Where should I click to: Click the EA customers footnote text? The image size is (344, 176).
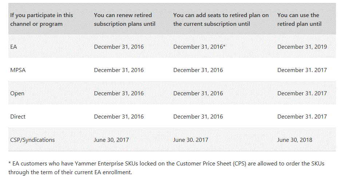166,168
